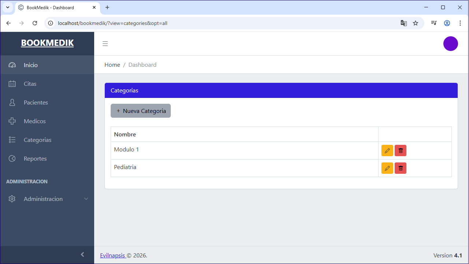The width and height of the screenshot is (469, 264).
Task: Click the Google Translate icon in address bar
Action: (x=403, y=23)
